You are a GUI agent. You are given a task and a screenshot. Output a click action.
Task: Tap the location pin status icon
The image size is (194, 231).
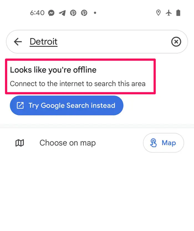(158, 13)
